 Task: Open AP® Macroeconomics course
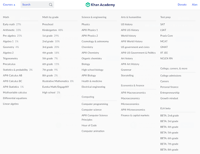point(133,93)
